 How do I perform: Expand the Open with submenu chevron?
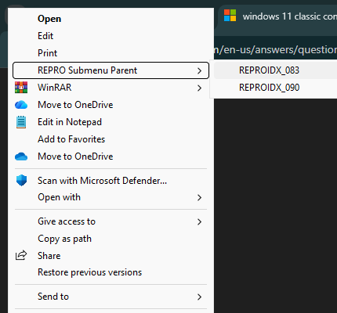pos(199,197)
